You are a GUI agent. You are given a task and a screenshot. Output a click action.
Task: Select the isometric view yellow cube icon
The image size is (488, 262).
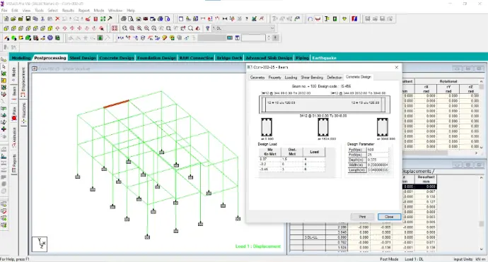50,28
